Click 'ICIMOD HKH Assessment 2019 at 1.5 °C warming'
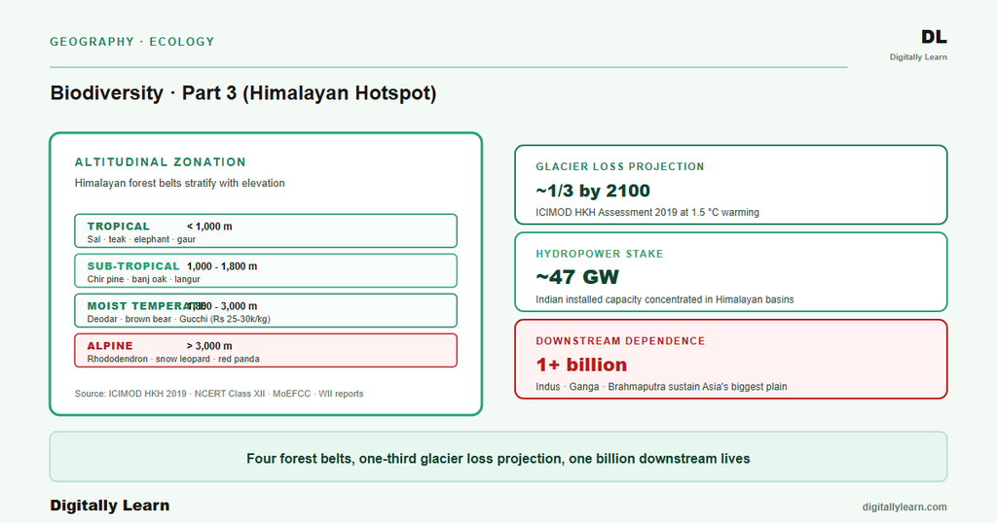This screenshot has width=997, height=523. [x=647, y=213]
